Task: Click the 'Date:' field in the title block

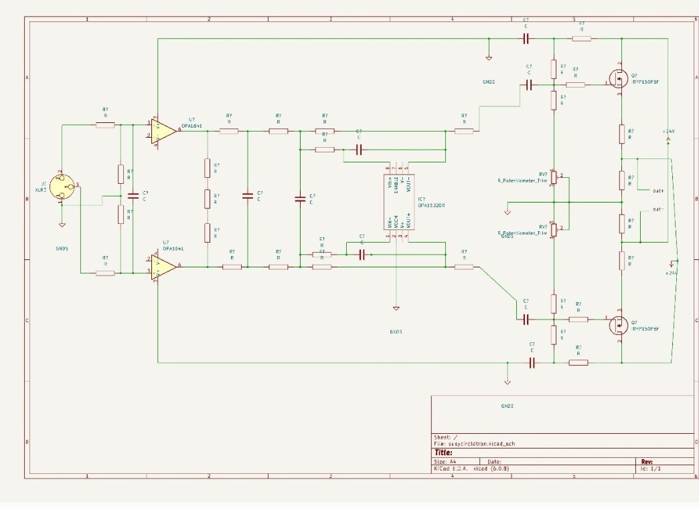Action: 494,462
